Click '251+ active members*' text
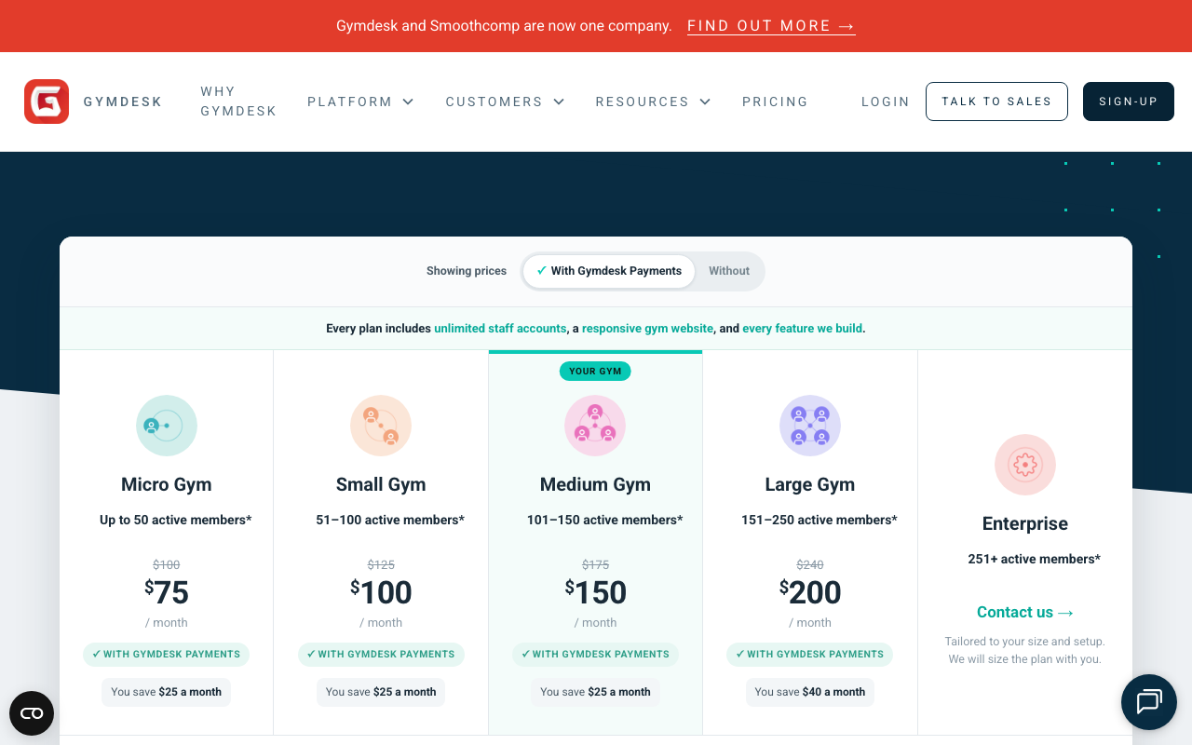The height and width of the screenshot is (745, 1192). click(1035, 559)
